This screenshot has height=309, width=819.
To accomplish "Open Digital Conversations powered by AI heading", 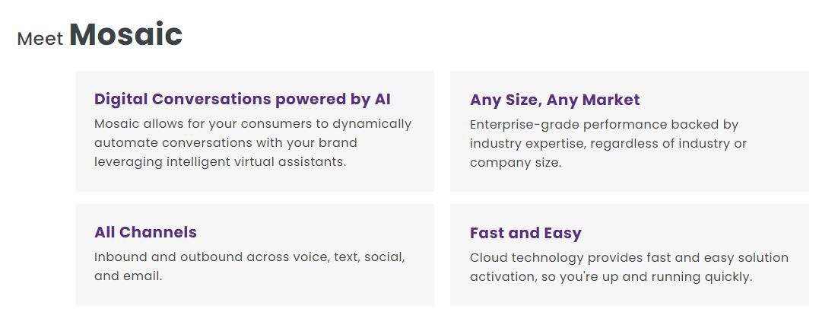I will [242, 99].
